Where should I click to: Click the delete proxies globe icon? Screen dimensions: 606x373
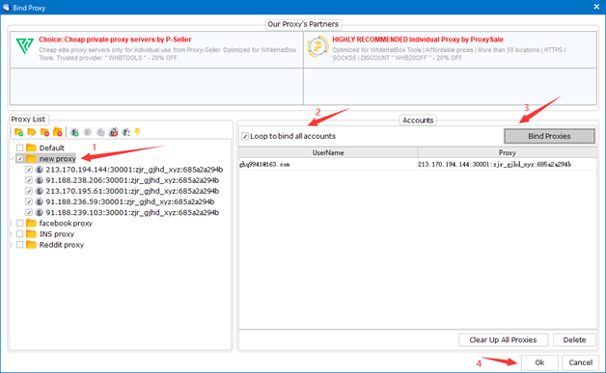113,132
